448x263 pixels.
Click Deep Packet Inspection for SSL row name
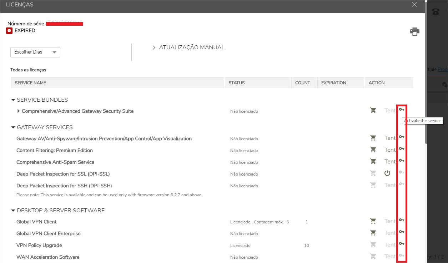pos(63,174)
